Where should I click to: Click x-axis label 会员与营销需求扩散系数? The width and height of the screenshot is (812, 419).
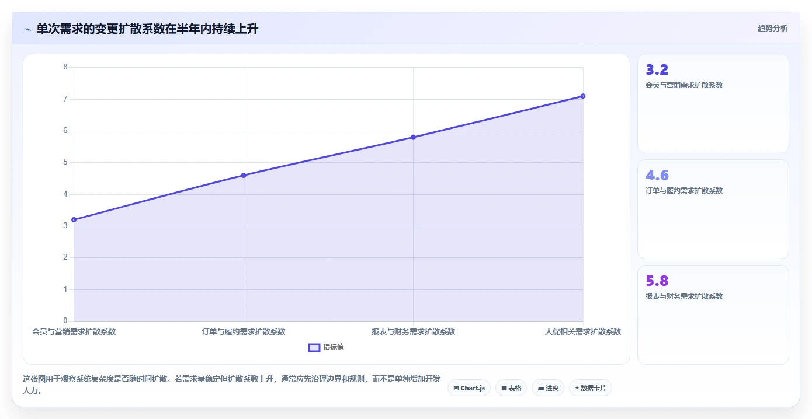74,331
